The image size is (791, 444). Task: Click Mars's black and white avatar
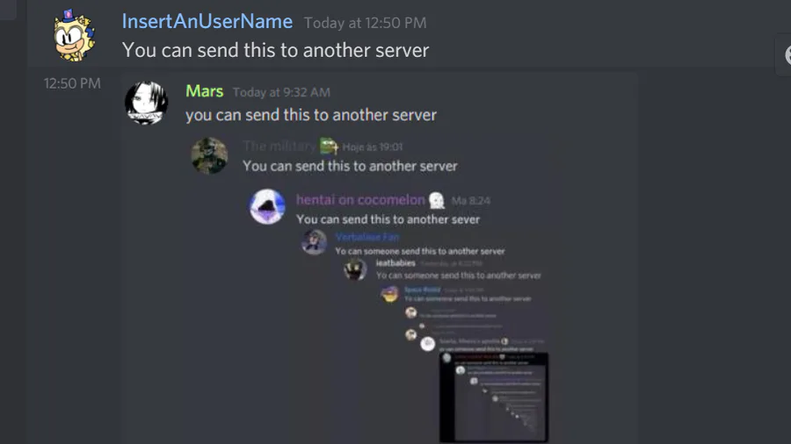tap(146, 104)
